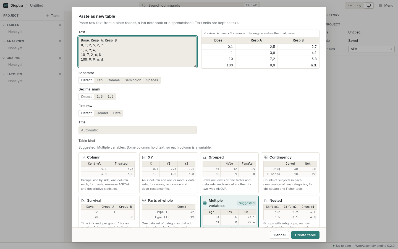This screenshot has height=249, width=398.
Task: Select the Grouped table kind card
Action: click(229, 173)
